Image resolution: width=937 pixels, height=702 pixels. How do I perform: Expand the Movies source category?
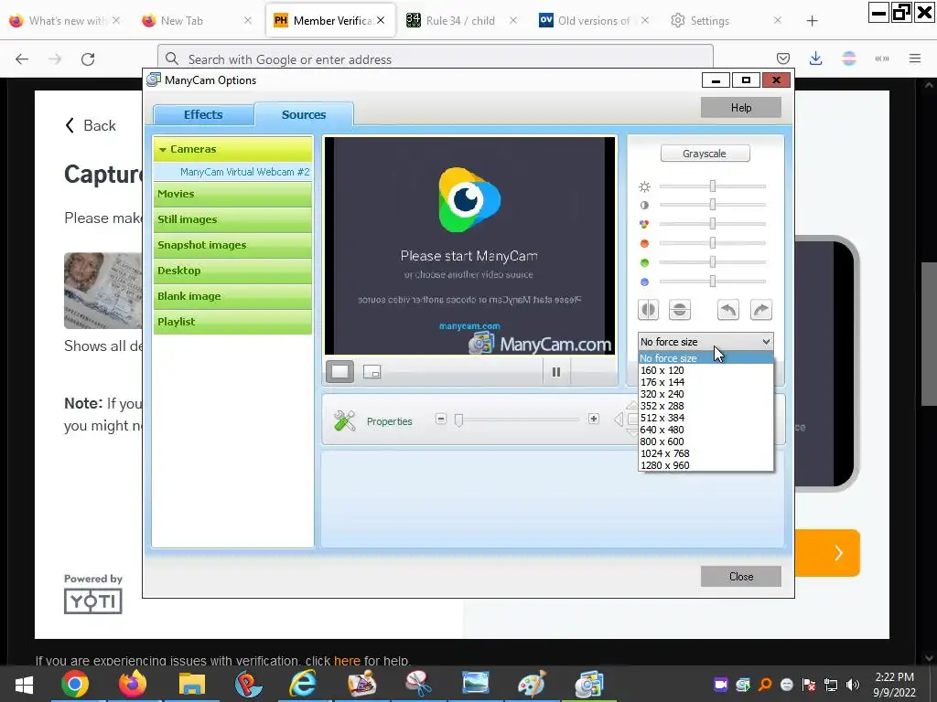[232, 194]
